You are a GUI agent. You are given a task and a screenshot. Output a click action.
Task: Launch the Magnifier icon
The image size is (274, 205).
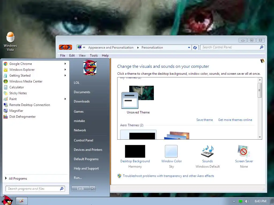coord(6,111)
